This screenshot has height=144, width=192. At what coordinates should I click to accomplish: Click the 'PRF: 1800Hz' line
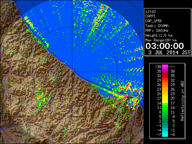(157, 31)
